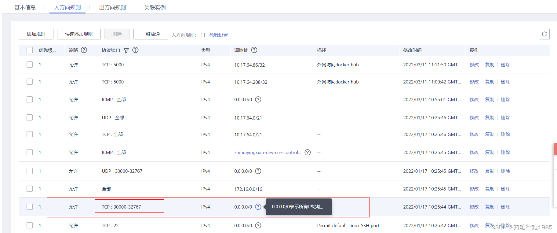
Task: Click the 描述 column header
Action: pyautogui.click(x=322, y=50)
